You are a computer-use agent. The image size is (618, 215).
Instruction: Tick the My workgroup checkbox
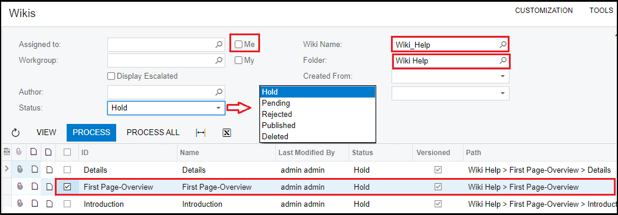pos(238,61)
